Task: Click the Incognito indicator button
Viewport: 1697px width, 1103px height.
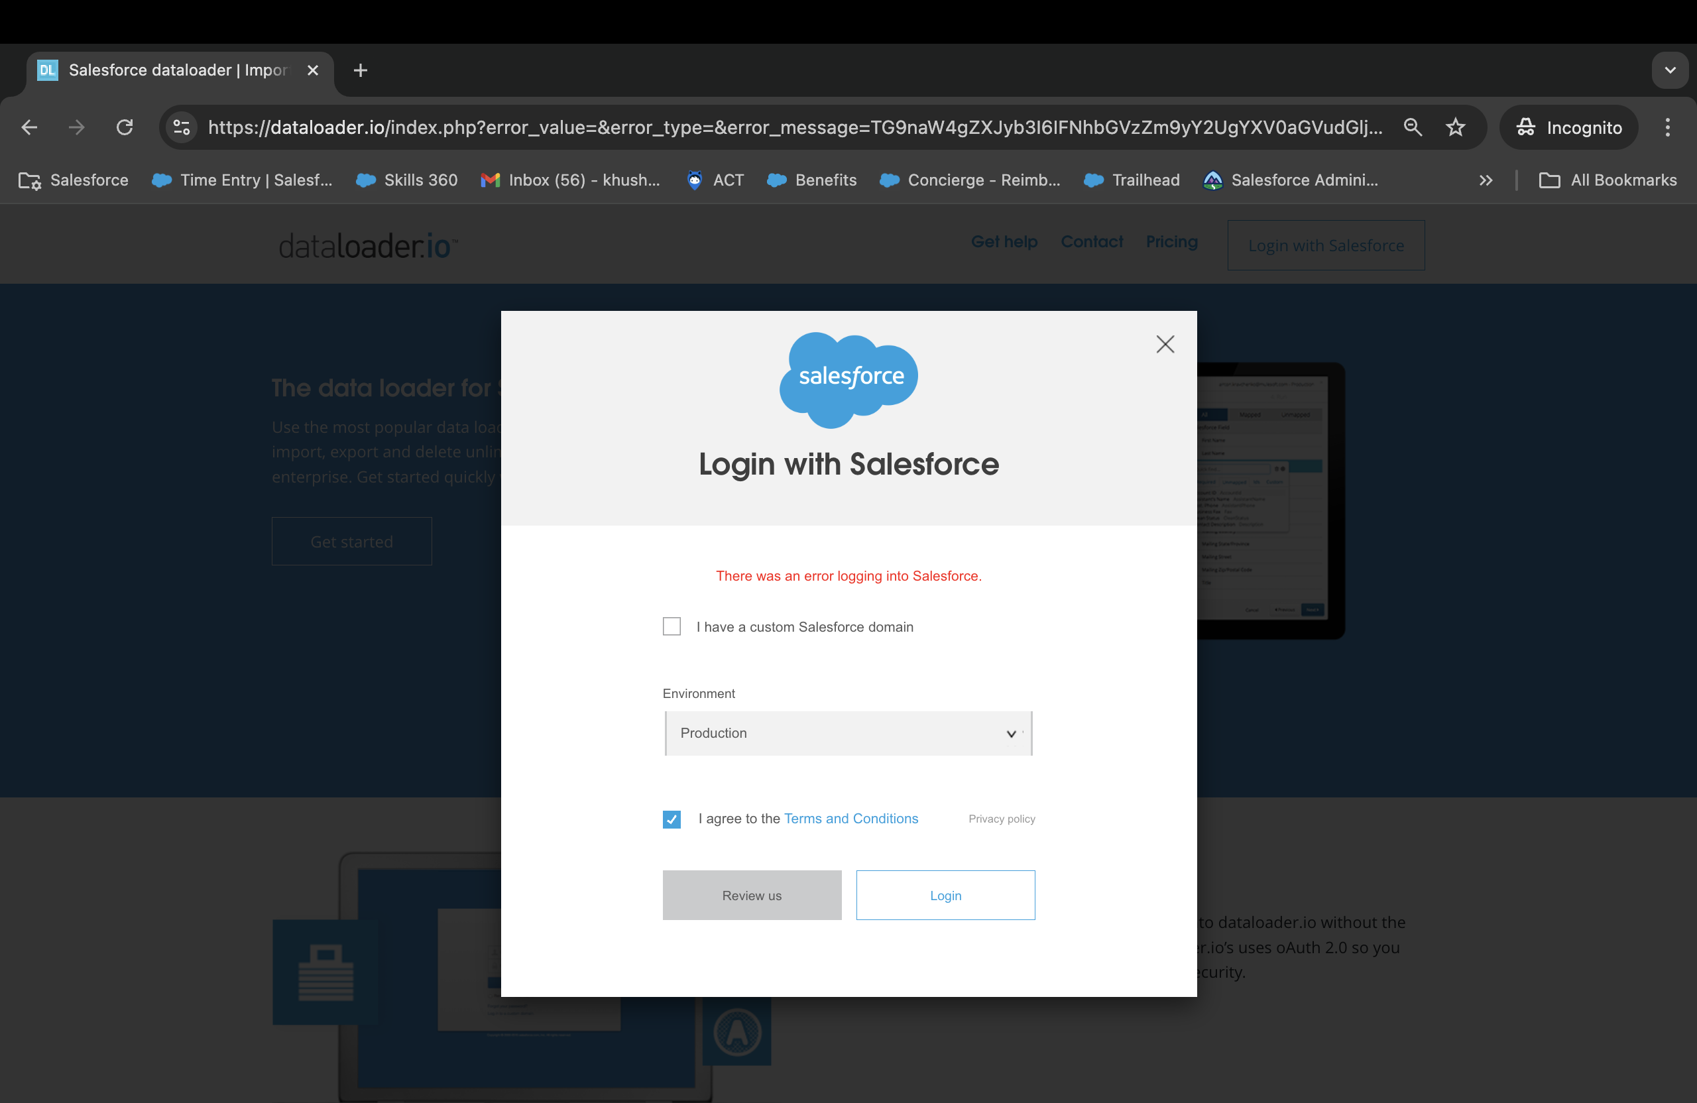Action: tap(1568, 128)
